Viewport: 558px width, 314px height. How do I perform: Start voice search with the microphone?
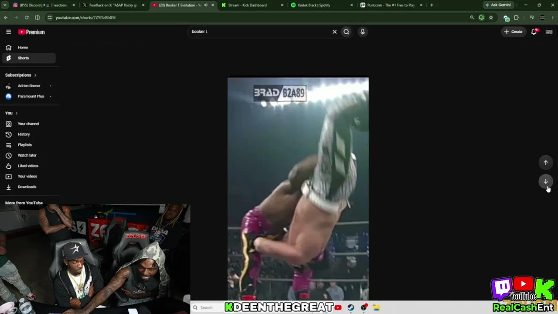click(362, 32)
